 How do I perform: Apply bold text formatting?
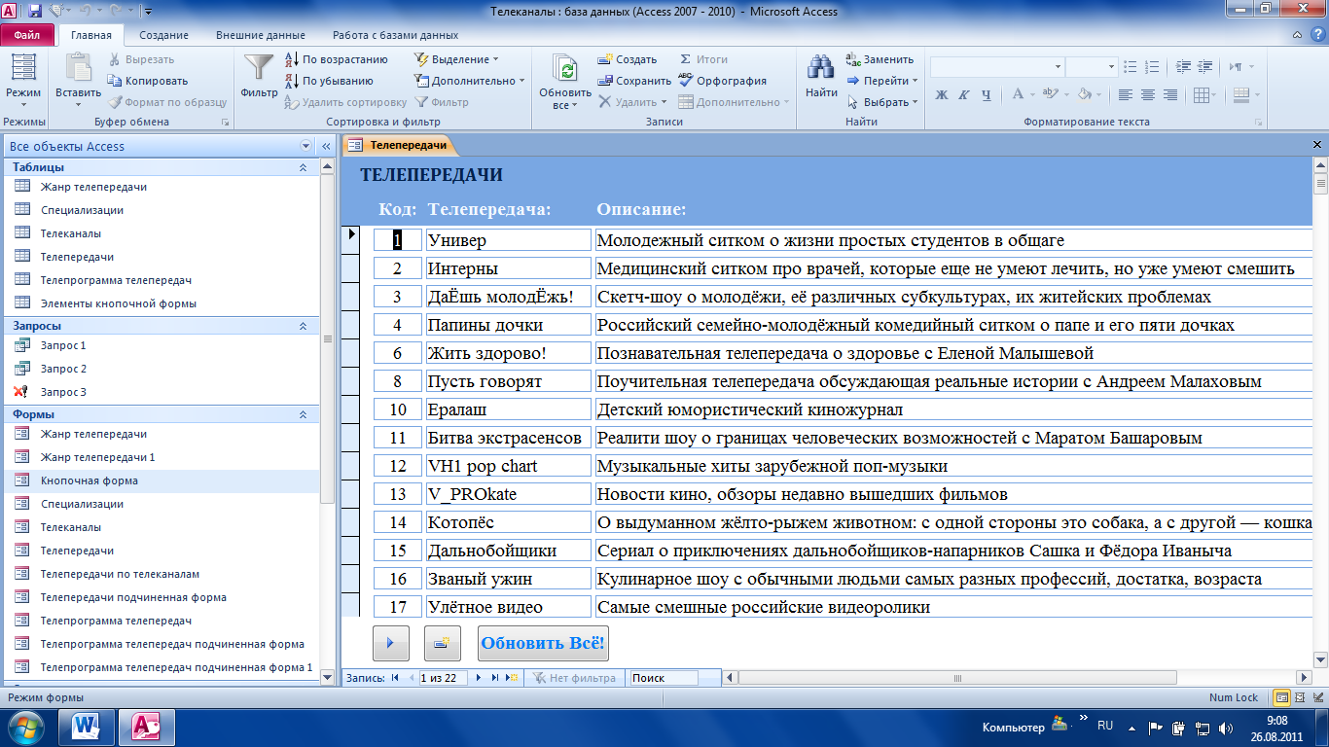point(941,94)
